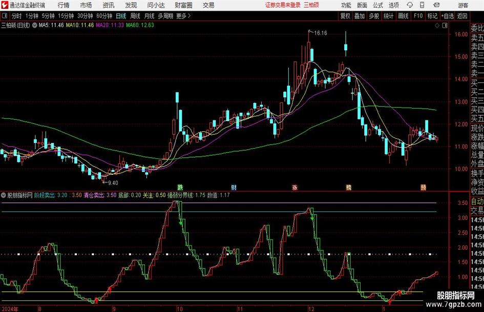The width and height of the screenshot is (484, 312).
Task: Add stock with the +自选 button
Action: coord(448,16)
